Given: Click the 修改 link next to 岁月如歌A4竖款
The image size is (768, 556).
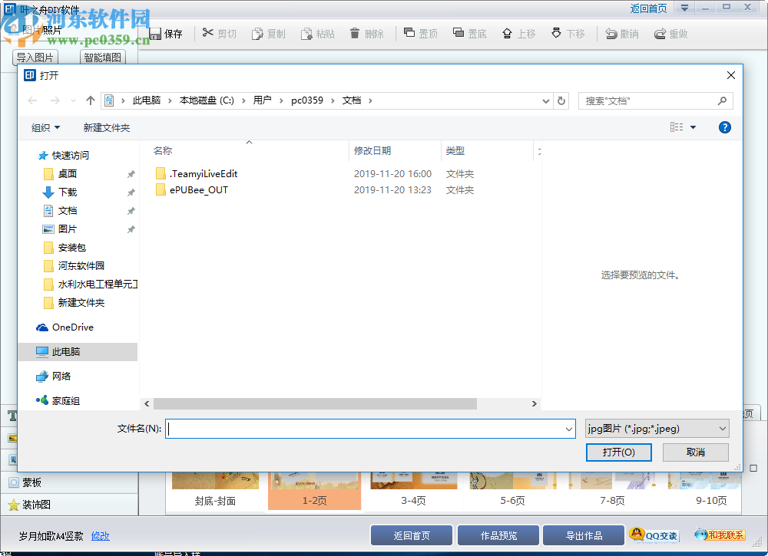Looking at the screenshot, I should [100, 536].
